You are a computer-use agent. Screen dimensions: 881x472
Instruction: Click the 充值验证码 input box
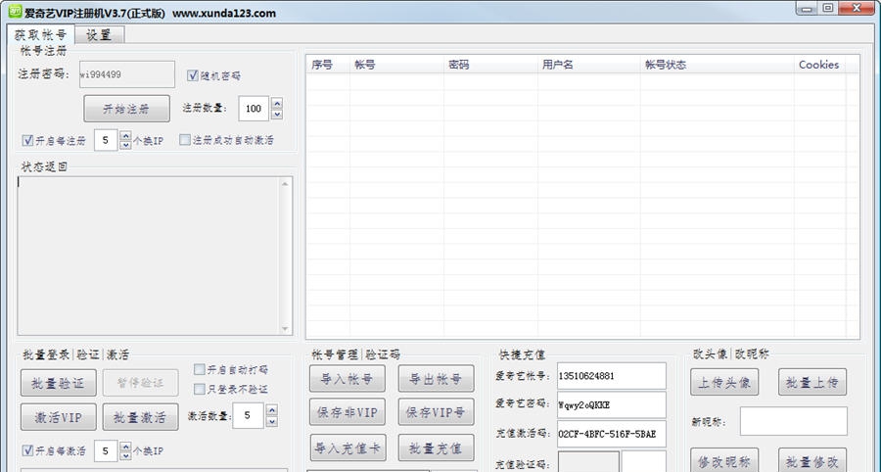point(644,462)
